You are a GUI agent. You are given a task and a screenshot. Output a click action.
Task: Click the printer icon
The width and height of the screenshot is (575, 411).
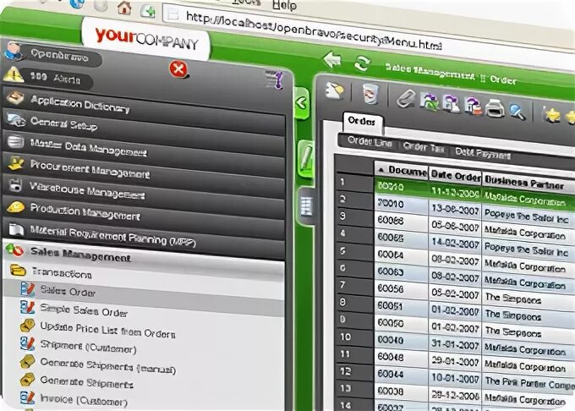[x=495, y=108]
